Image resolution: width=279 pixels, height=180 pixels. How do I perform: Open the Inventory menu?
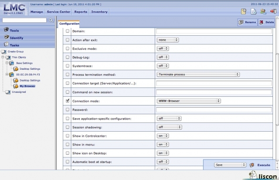[99, 12]
